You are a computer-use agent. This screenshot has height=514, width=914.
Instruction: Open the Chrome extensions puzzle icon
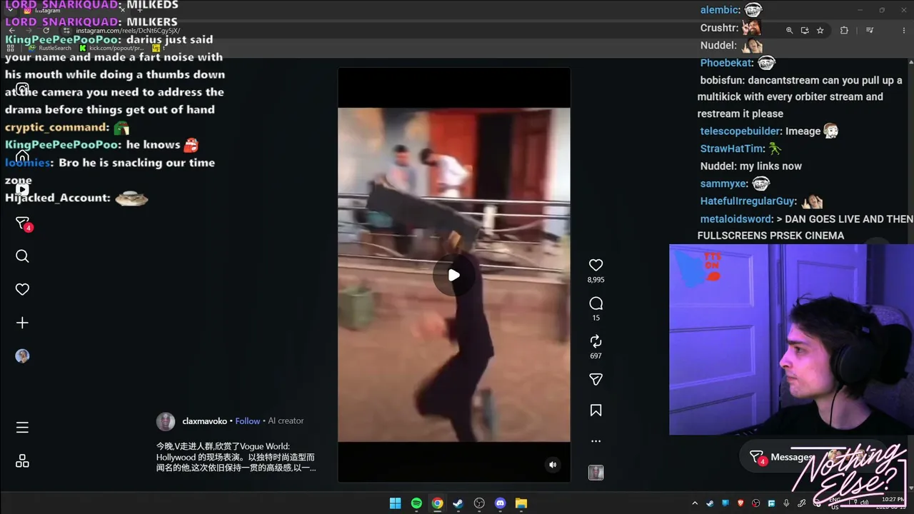point(844,31)
